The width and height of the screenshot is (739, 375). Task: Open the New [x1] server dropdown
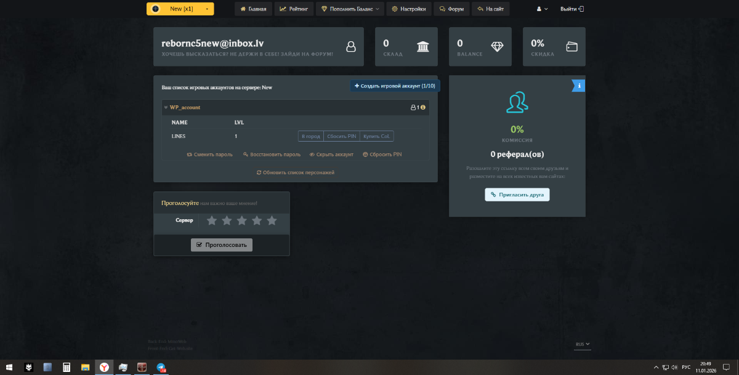180,9
